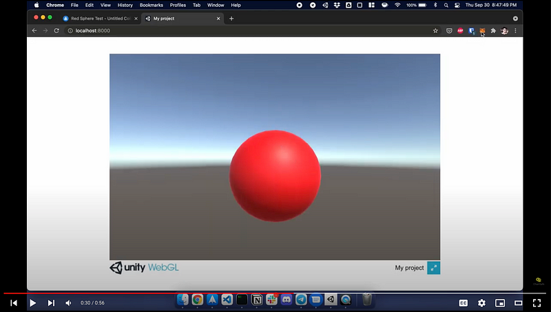The height and width of the screenshot is (312, 551).
Task: Mute the video volume
Action: click(68, 302)
